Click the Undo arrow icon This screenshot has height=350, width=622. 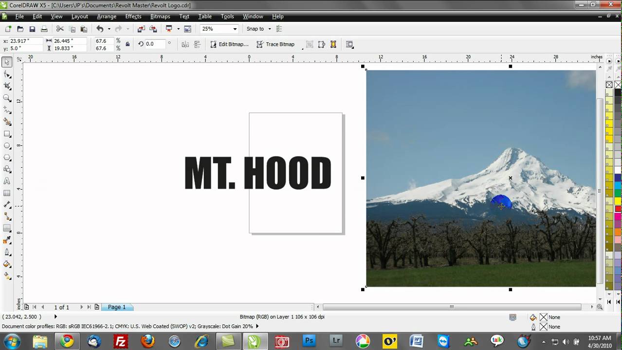coord(100,29)
